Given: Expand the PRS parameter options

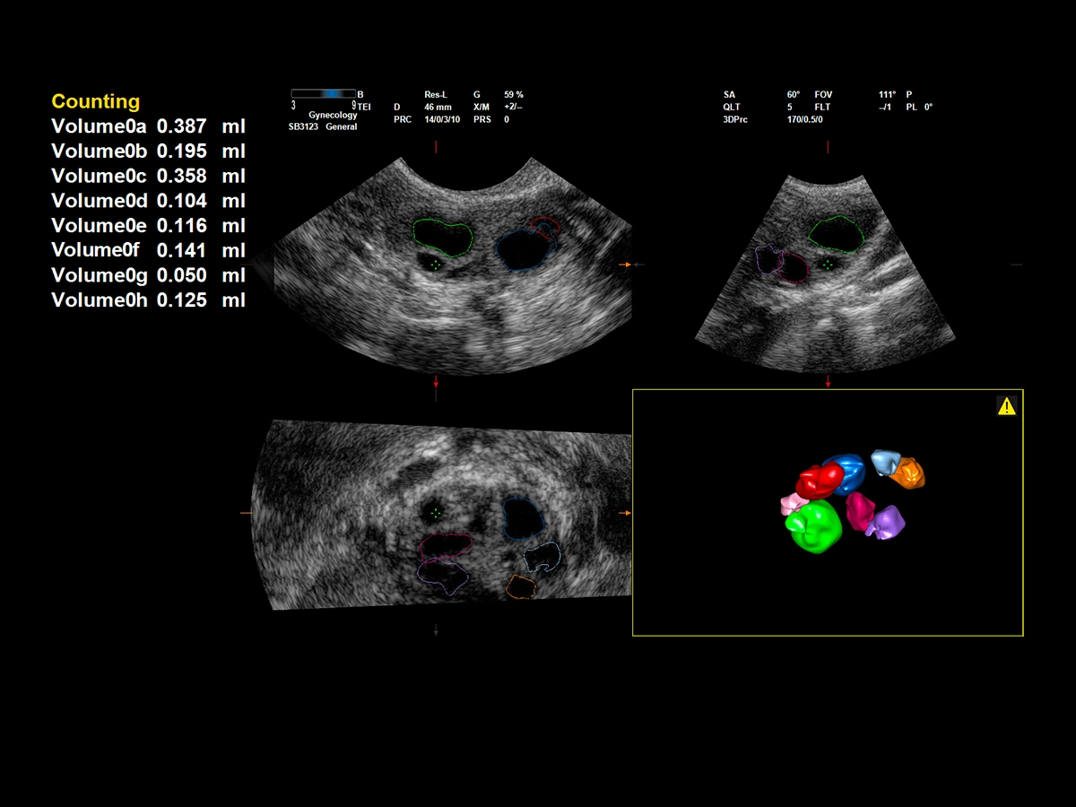Looking at the screenshot, I should pyautogui.click(x=482, y=117).
